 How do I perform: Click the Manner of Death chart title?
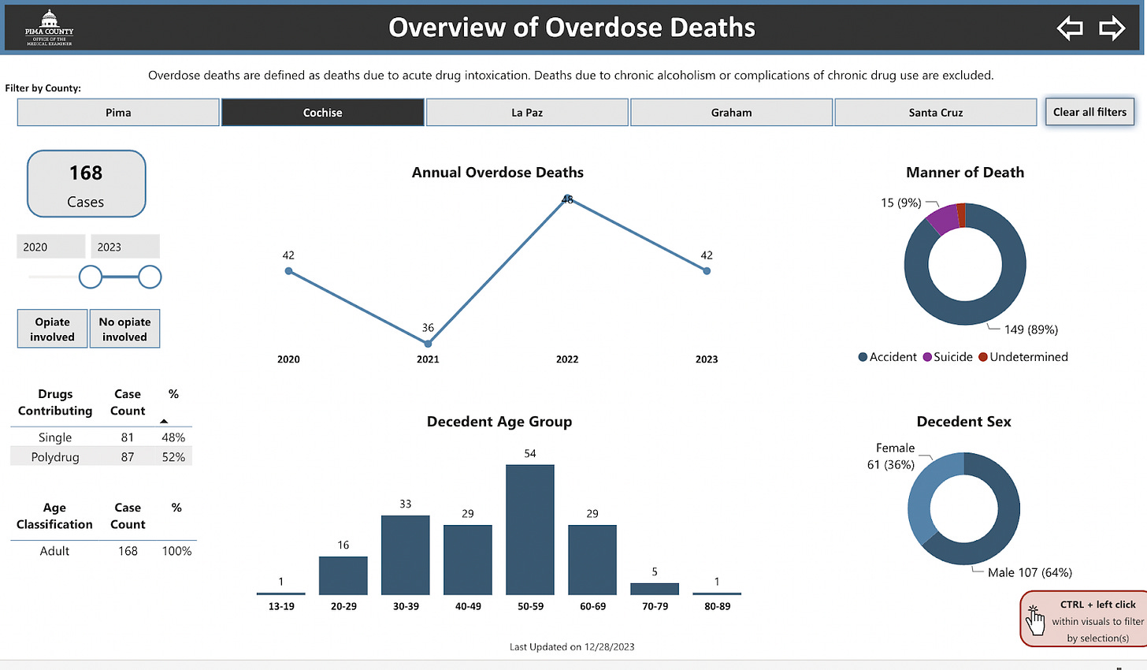(x=965, y=173)
